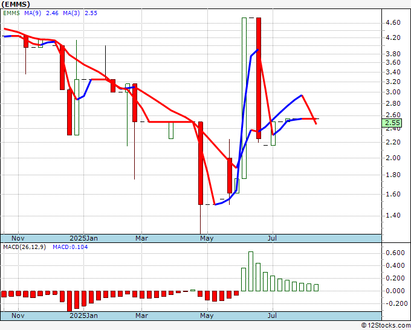Click Mar on the MACD time axis
Screen dimensions: 411x330
(x=141, y=315)
